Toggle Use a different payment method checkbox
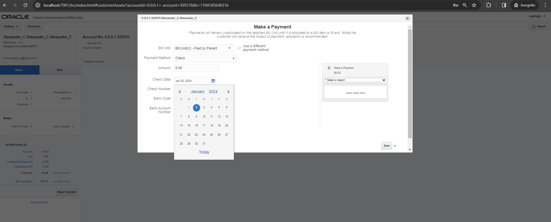The height and width of the screenshot is (222, 551). coord(239,48)
